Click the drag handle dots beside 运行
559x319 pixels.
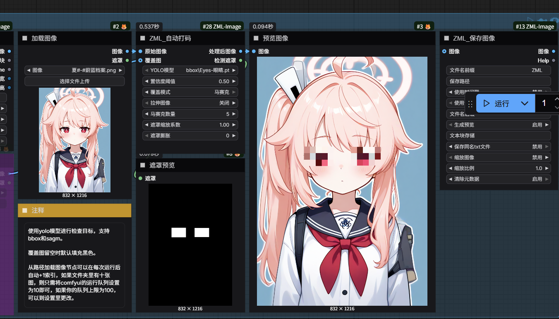tap(470, 104)
